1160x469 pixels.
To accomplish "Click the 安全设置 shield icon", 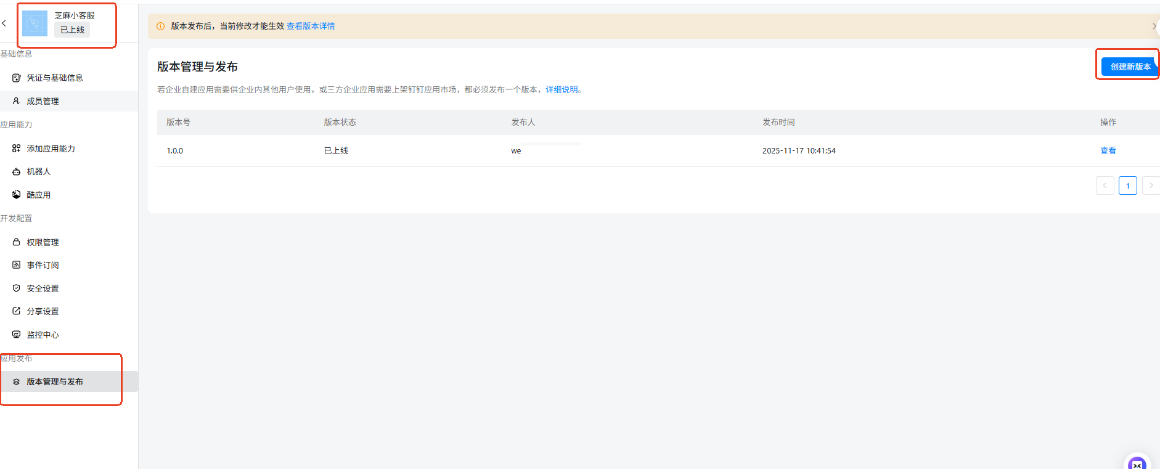I will pyautogui.click(x=17, y=288).
